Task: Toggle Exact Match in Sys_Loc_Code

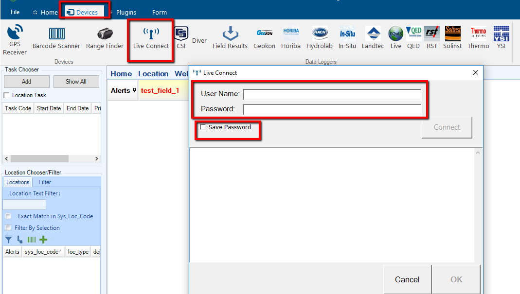Action: 8,216
